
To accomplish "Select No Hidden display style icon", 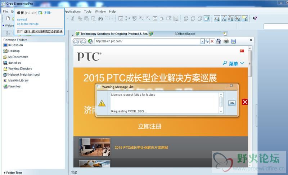I will [x=200, y=18].
